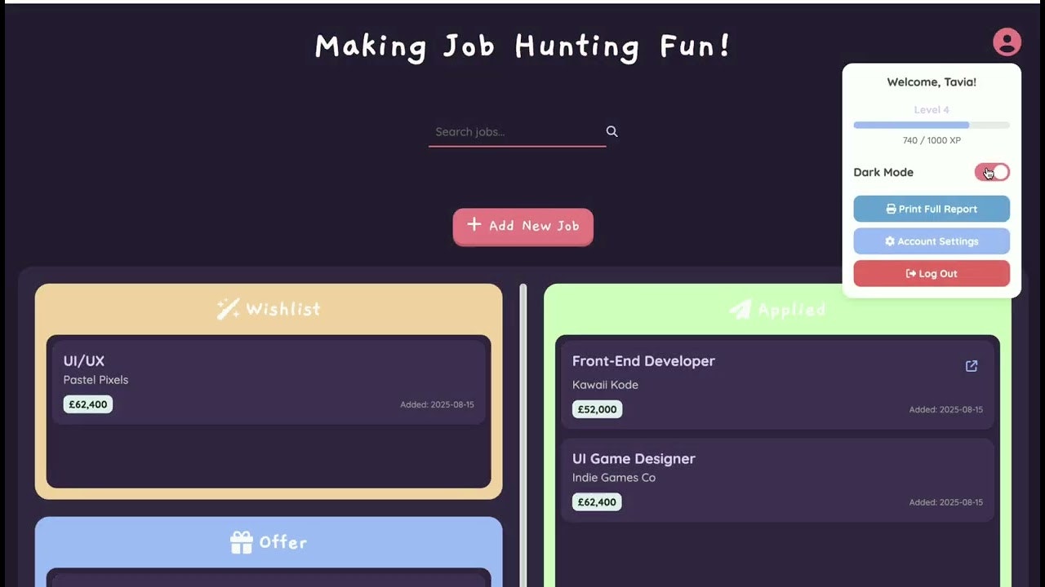This screenshot has width=1045, height=587.
Task: Click the gift icon on the Offer header
Action: (x=242, y=541)
